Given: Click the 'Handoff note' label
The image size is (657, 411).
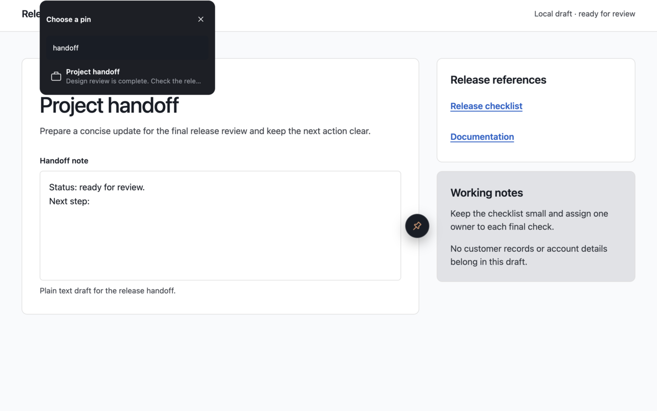Looking at the screenshot, I should [64, 161].
